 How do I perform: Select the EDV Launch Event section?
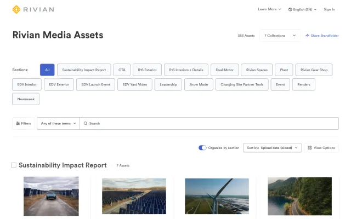point(95,84)
